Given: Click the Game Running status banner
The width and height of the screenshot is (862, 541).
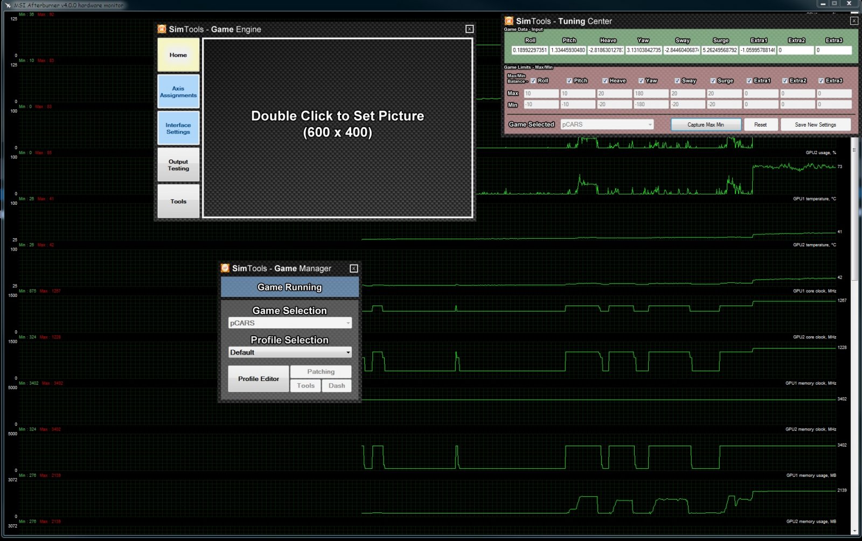Looking at the screenshot, I should click(x=290, y=287).
